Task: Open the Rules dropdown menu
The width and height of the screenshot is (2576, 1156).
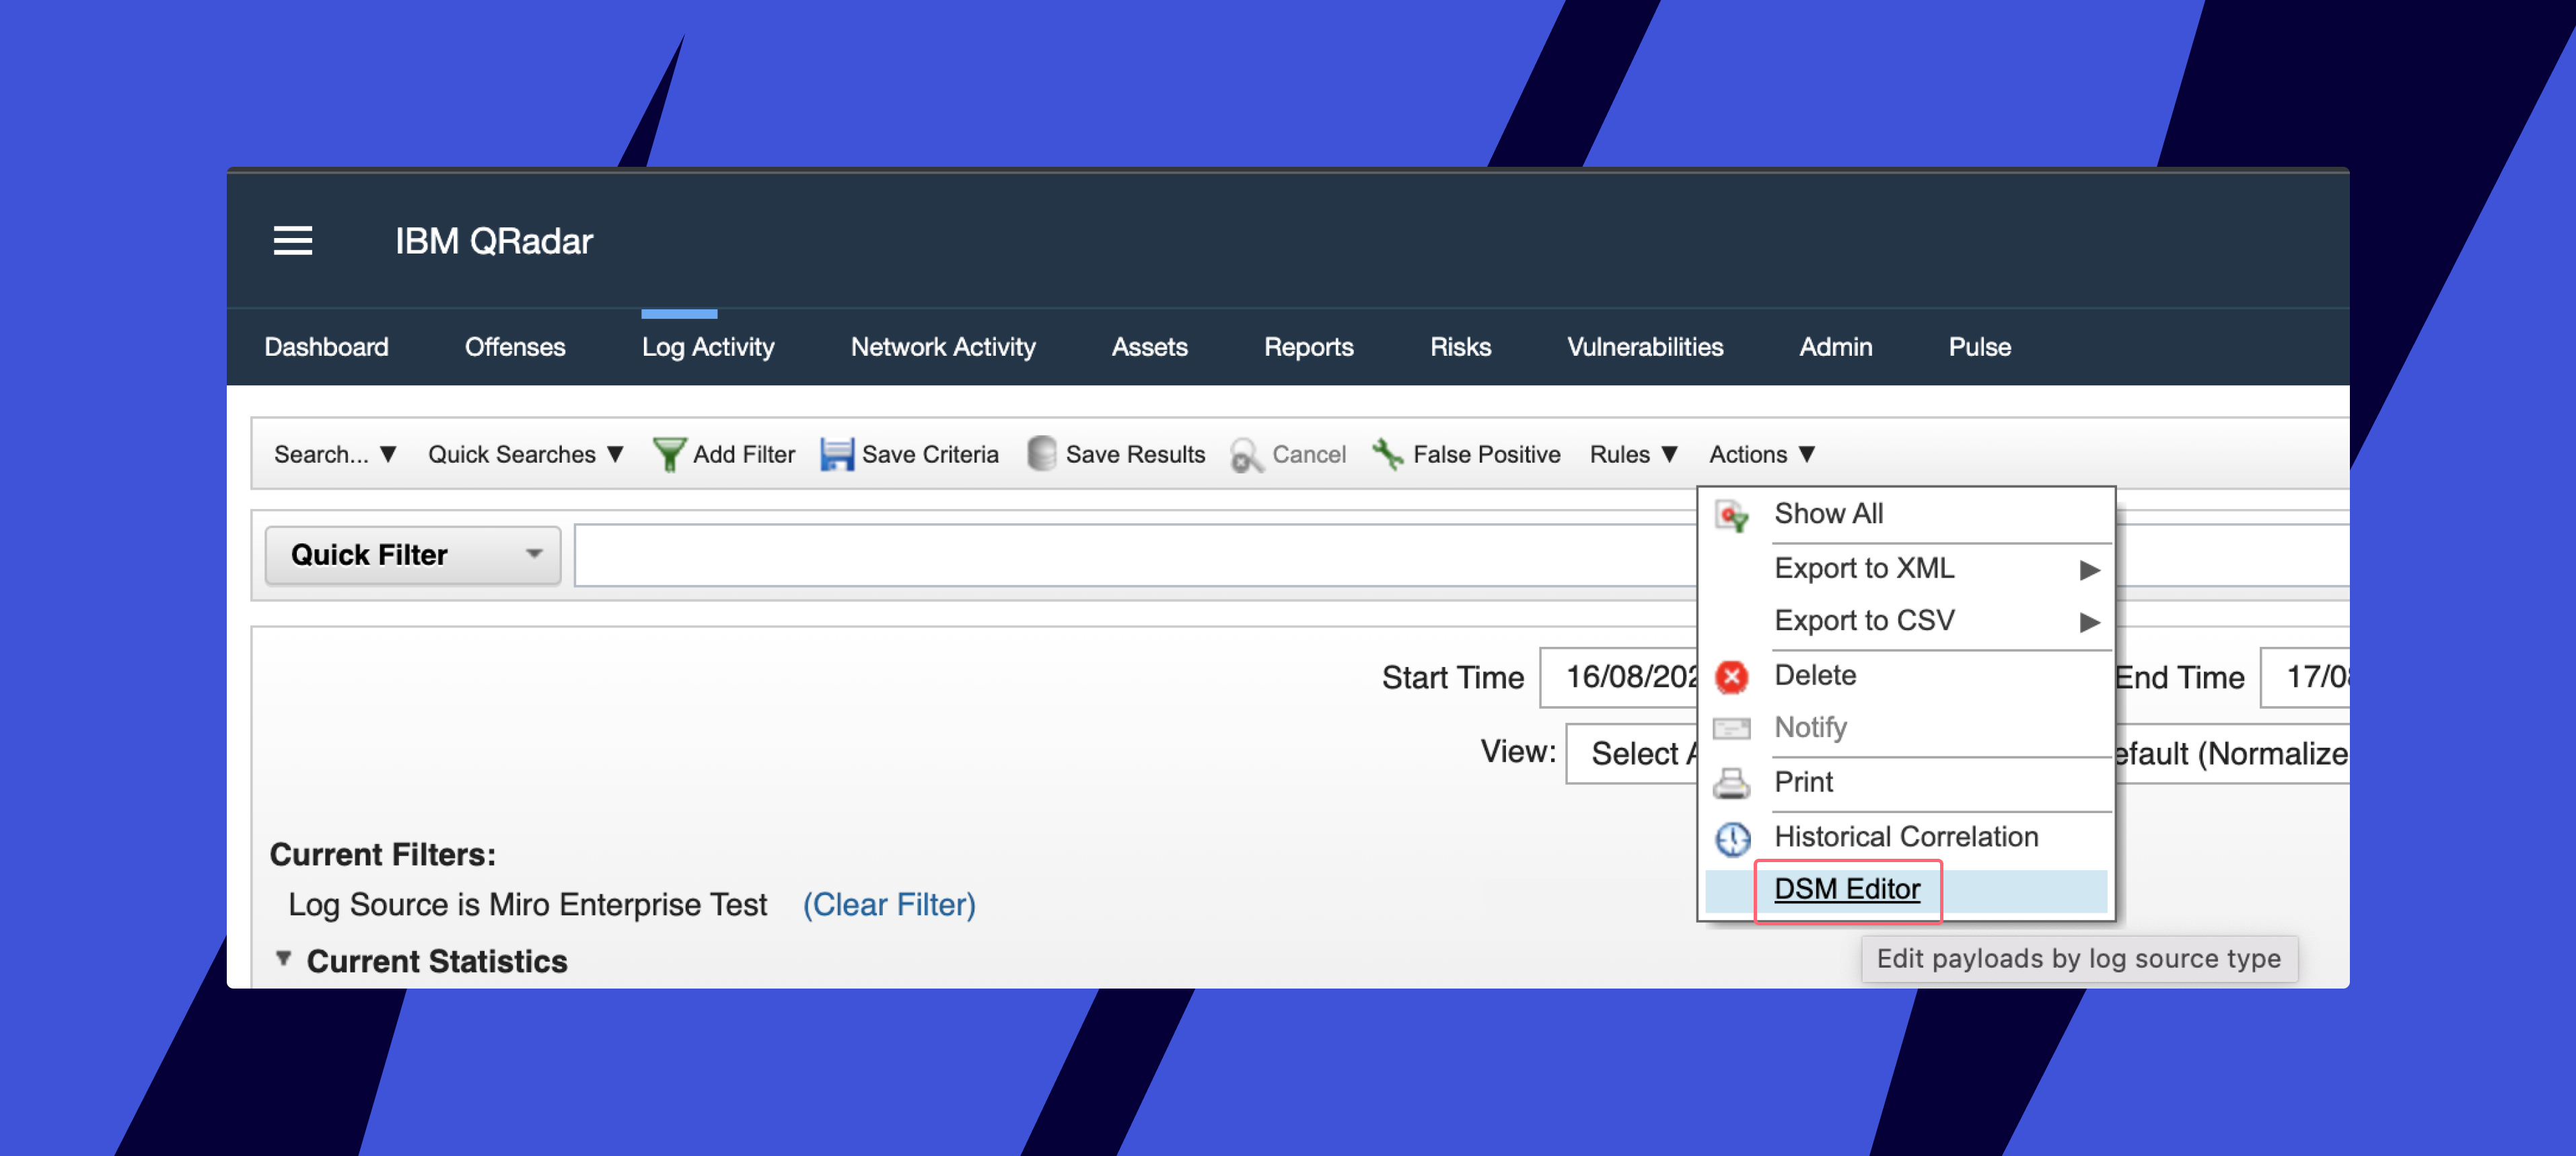Action: (x=1632, y=455)
